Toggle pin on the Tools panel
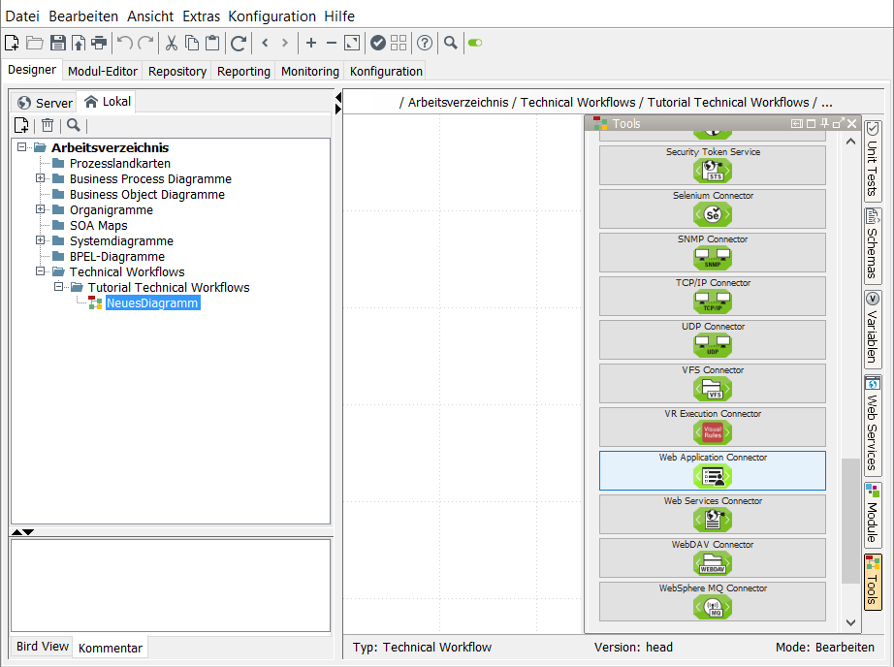Image resolution: width=894 pixels, height=667 pixels. tap(824, 123)
